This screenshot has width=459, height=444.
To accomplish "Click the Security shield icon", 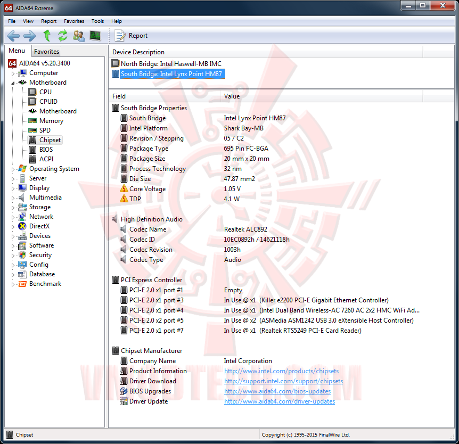I will point(22,255).
